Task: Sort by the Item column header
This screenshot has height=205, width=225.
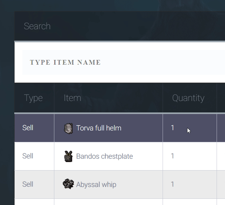Action: (x=72, y=98)
